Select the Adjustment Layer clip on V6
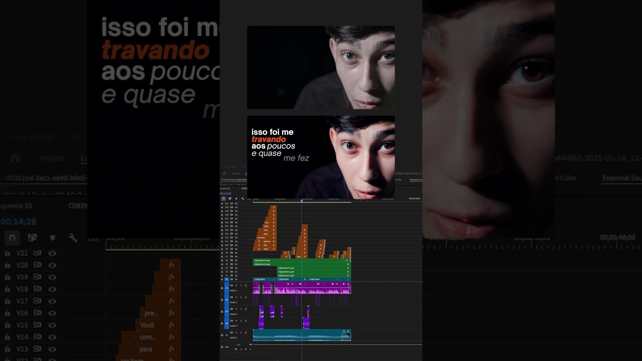Image resolution: width=642 pixels, height=361 pixels. (301, 260)
